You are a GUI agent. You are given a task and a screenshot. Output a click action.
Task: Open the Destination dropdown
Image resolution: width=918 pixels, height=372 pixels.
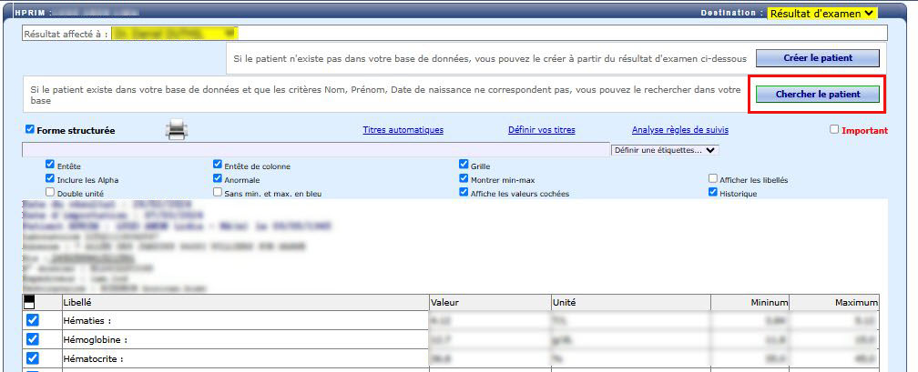click(x=822, y=13)
